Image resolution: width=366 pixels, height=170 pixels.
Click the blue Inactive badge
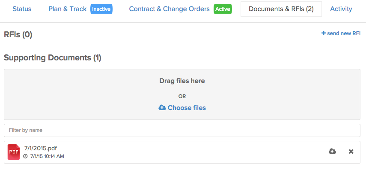click(x=101, y=9)
